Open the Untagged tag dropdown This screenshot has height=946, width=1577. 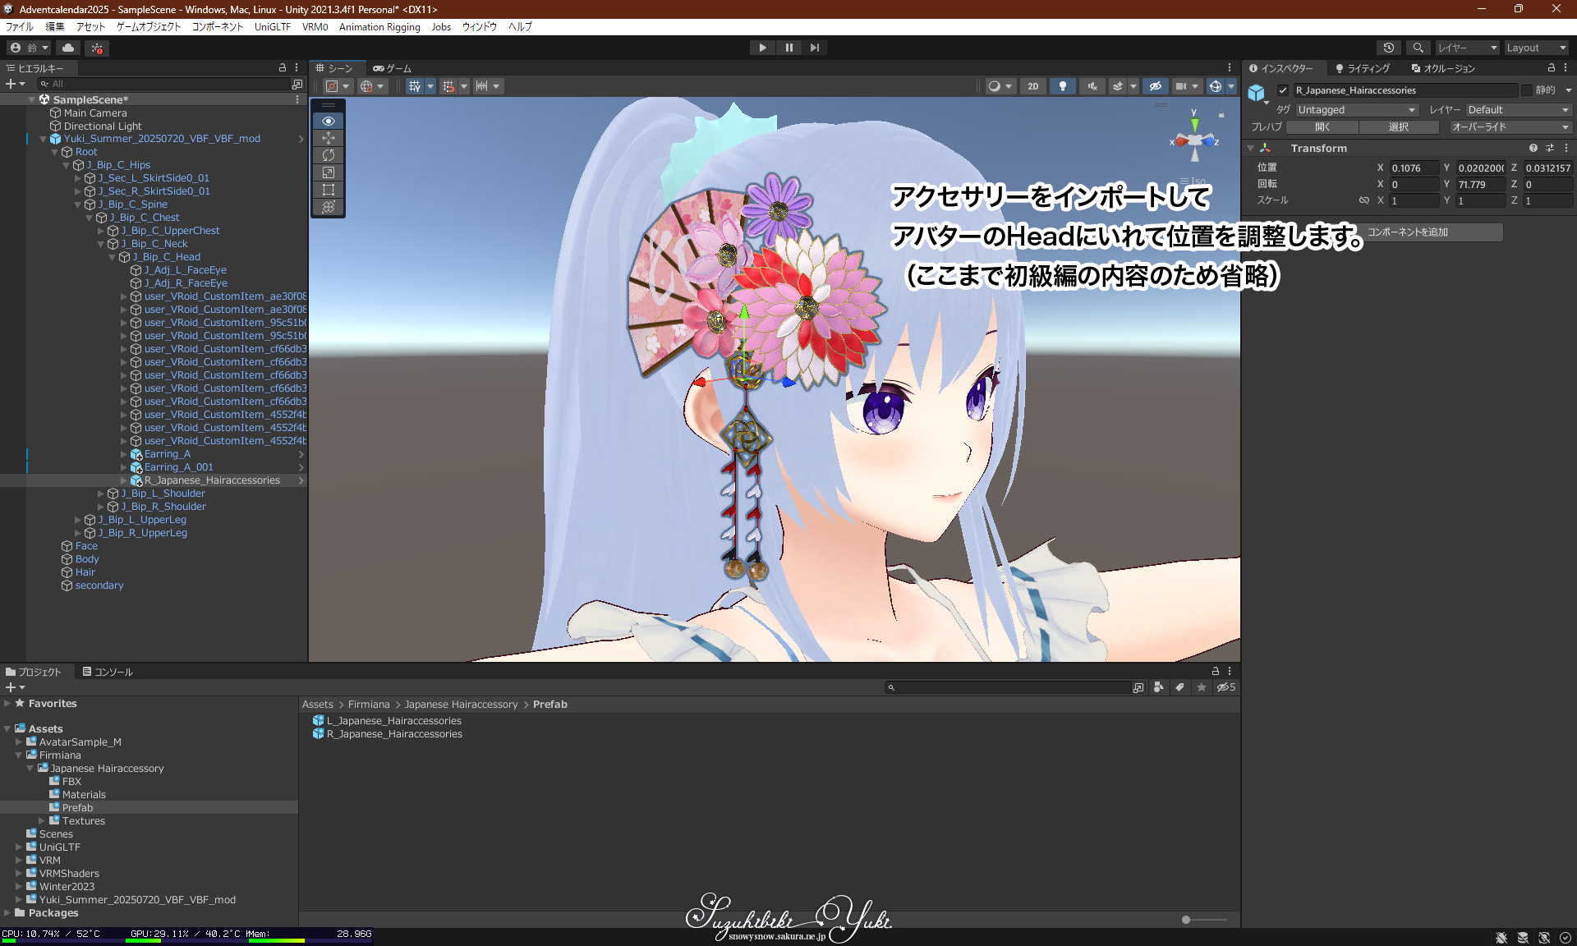click(x=1356, y=109)
